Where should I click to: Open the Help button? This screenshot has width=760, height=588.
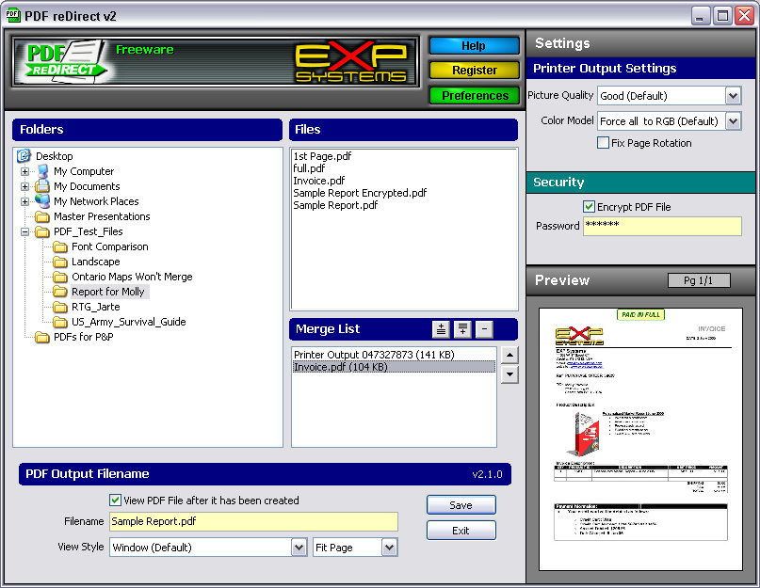[x=474, y=45]
